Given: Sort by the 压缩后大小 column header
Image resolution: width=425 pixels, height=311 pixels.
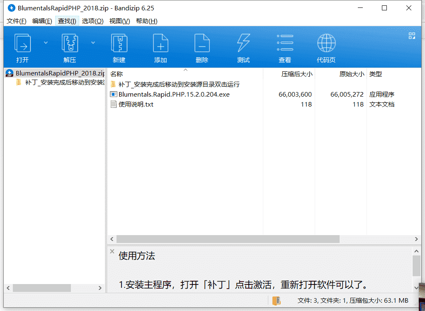Looking at the screenshot, I should tap(289, 74).
